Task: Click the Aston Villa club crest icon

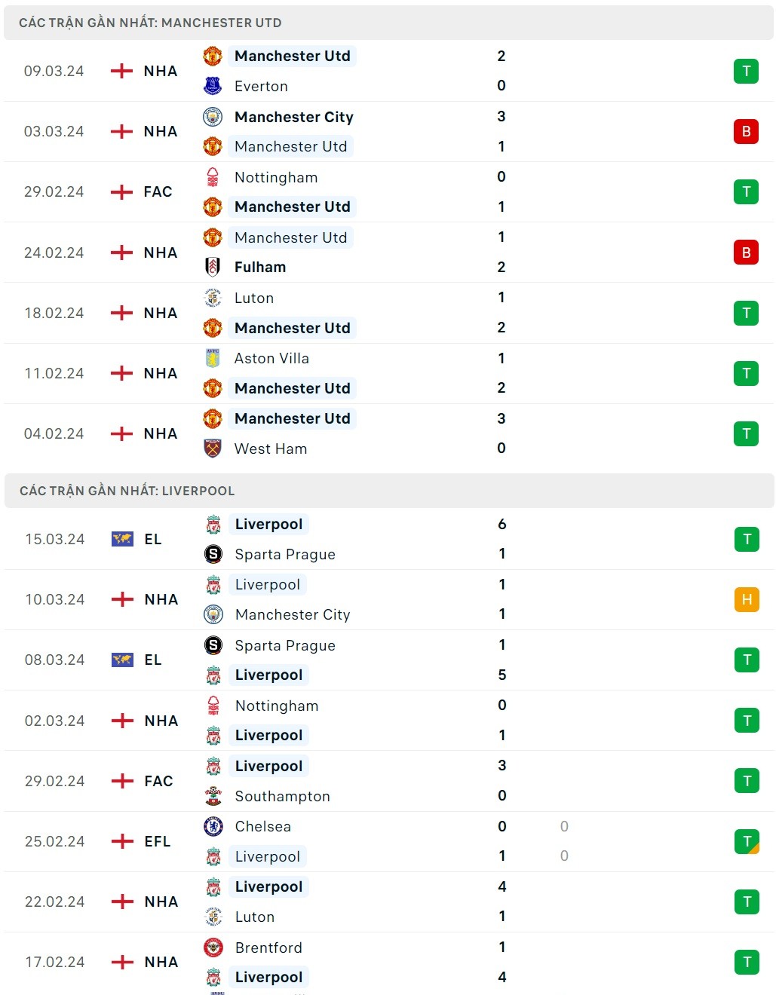Action: tap(213, 358)
